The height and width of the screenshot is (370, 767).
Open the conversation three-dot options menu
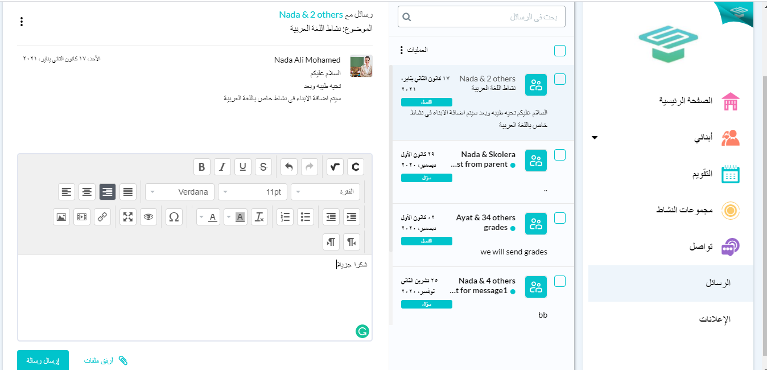[22, 22]
